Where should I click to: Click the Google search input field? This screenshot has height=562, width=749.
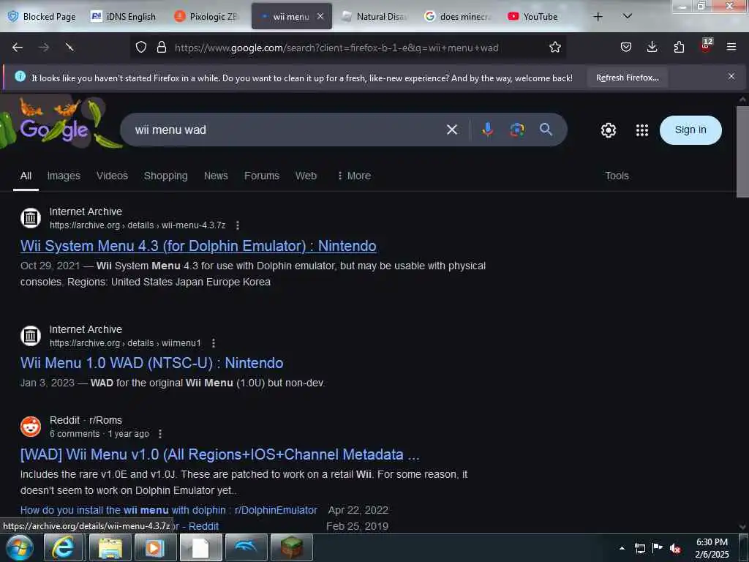point(287,130)
